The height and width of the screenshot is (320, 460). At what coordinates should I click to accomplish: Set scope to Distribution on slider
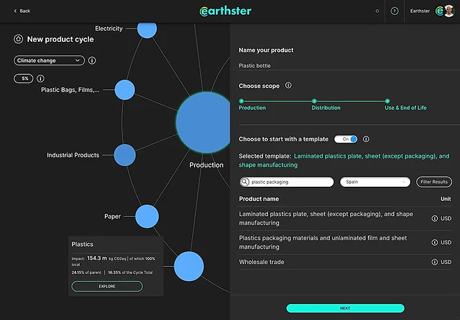314,101
